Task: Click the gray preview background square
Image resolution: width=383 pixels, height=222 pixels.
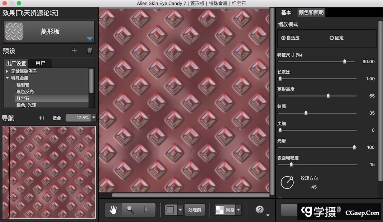Action: click(x=170, y=210)
